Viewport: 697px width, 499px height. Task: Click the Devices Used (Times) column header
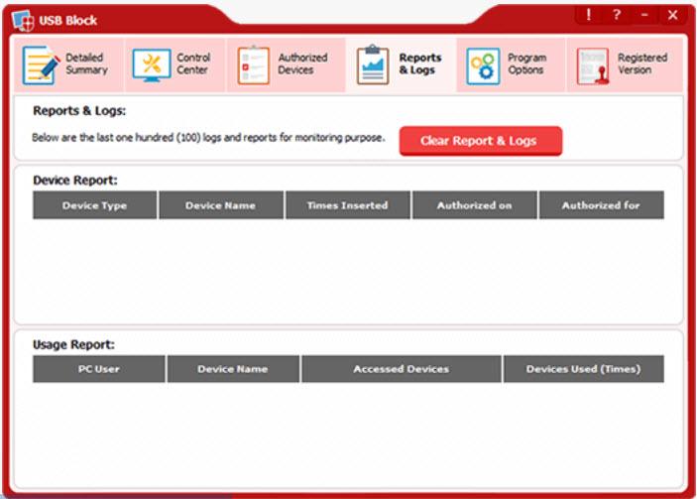tap(584, 369)
